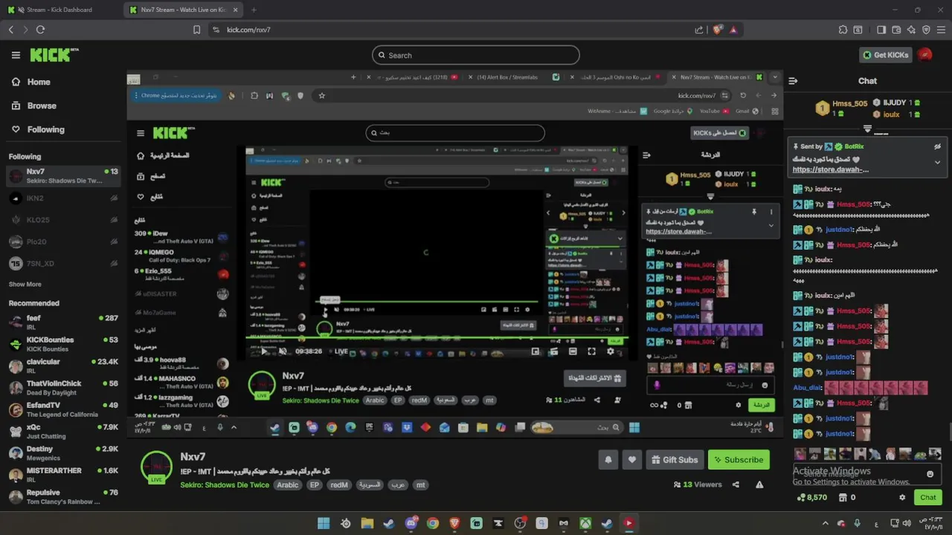This screenshot has width=952, height=535.
Task: Open browser extensions puzzle icon
Action: tap(843, 30)
